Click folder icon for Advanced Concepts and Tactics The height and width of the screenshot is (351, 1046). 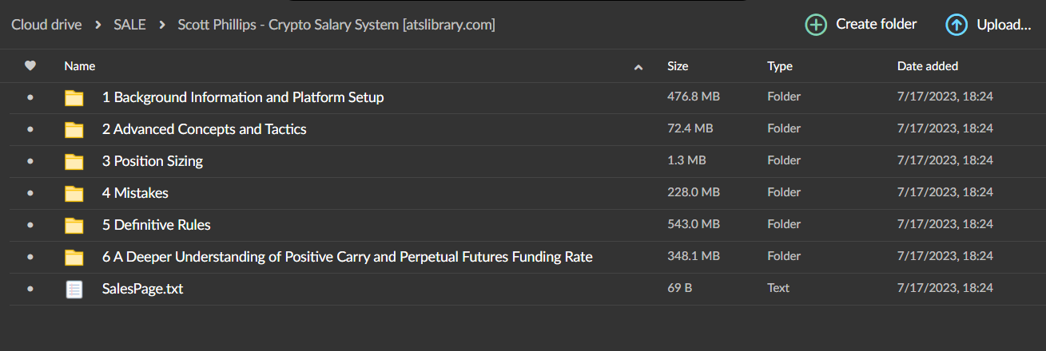74,130
